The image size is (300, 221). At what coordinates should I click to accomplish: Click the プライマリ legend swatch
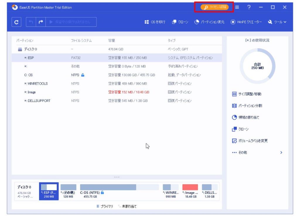point(98,206)
